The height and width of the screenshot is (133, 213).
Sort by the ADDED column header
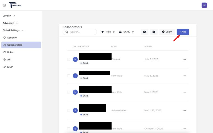pos(148,46)
